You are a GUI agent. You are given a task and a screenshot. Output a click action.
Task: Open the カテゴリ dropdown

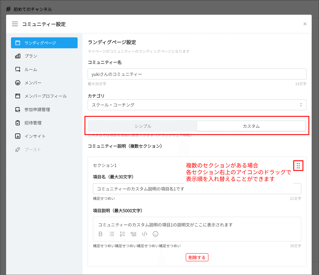coord(197,105)
